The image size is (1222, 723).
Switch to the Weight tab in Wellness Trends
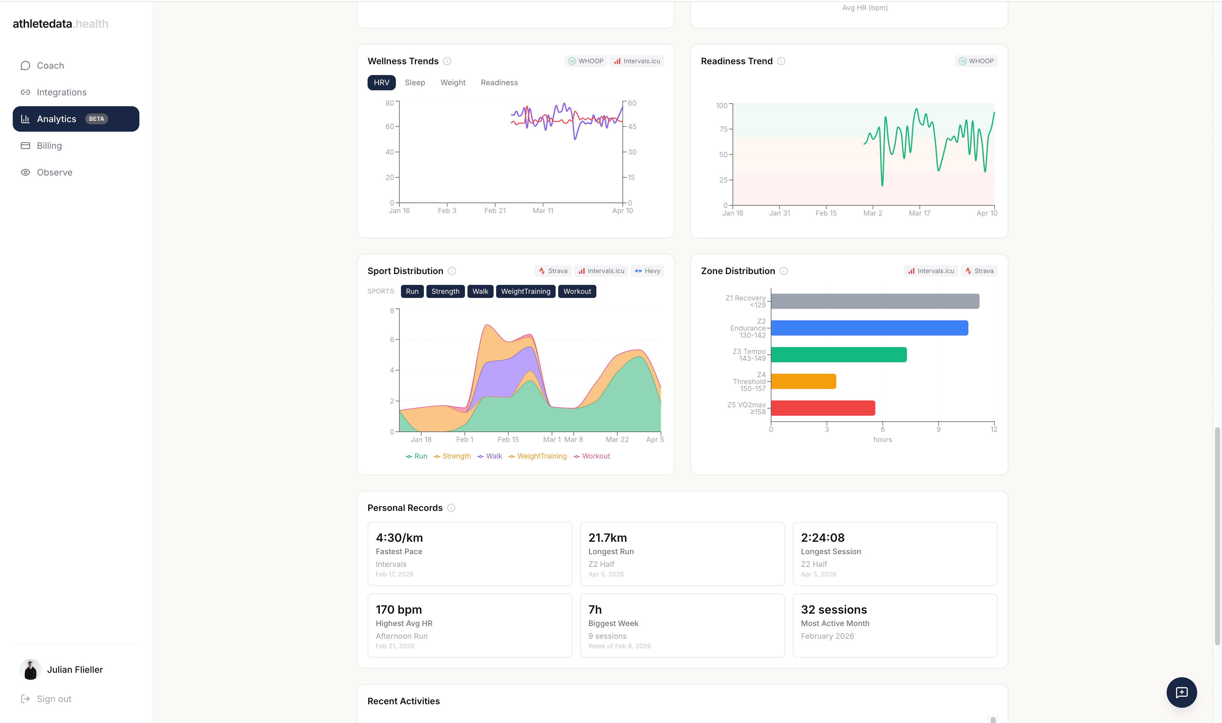[453, 82]
